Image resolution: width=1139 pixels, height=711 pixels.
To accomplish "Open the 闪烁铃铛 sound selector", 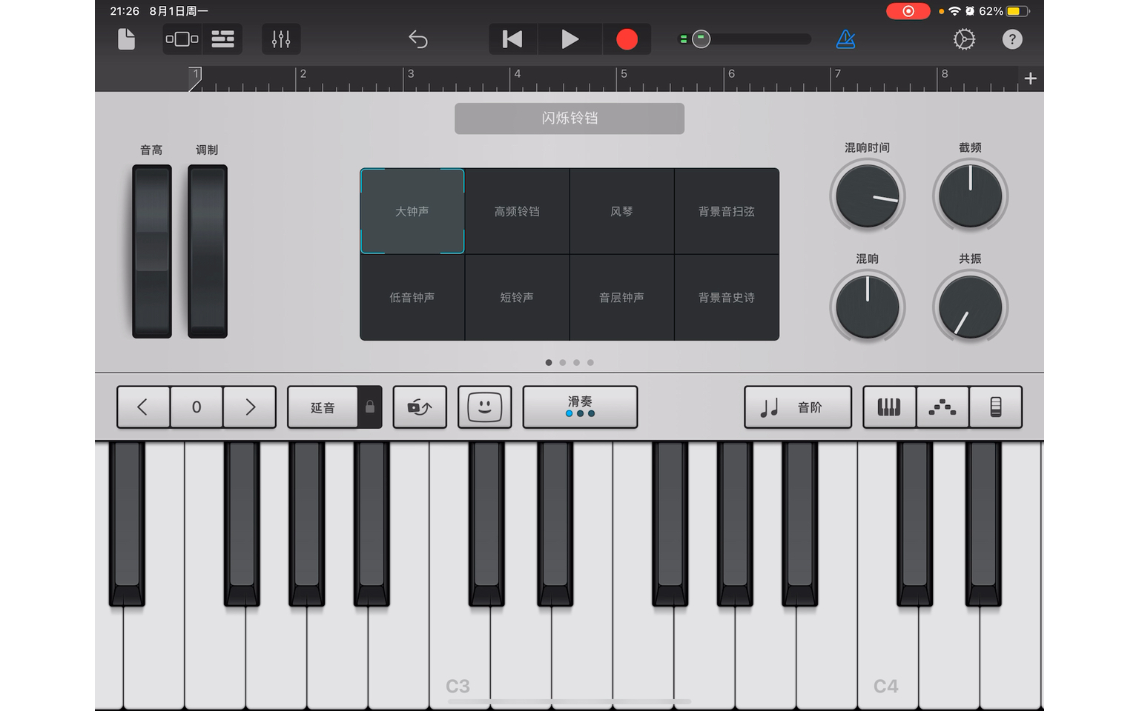I will click(569, 118).
